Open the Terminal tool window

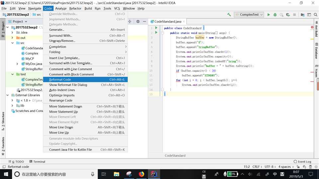click(x=37, y=161)
